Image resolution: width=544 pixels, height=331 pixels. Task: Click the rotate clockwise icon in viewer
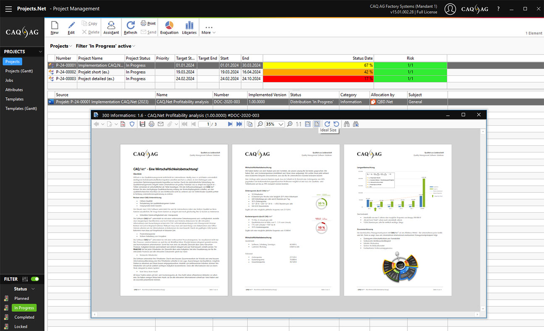[x=327, y=124]
